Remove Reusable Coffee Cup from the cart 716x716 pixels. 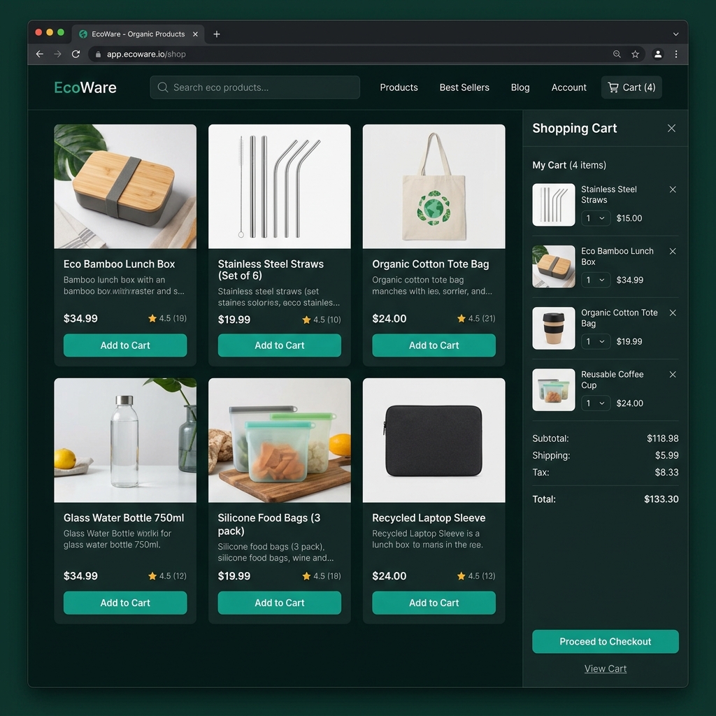[673, 375]
